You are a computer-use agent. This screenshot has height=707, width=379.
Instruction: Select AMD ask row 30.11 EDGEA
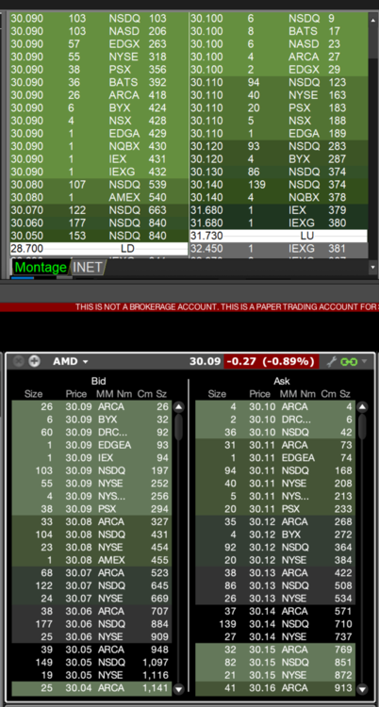pos(275,458)
